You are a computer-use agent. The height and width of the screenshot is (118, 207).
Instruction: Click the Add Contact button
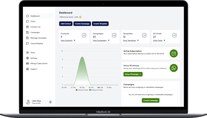tap(66, 24)
